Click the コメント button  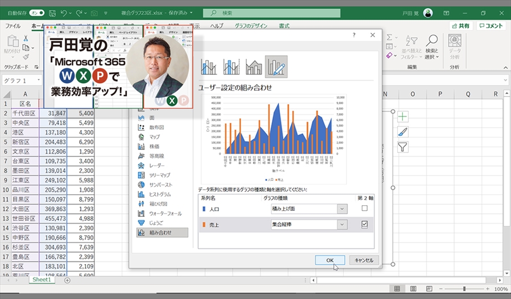[x=491, y=26]
